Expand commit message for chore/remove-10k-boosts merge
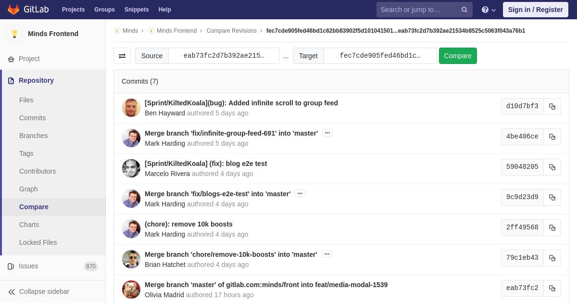This screenshot has width=577, height=303. 327,254
